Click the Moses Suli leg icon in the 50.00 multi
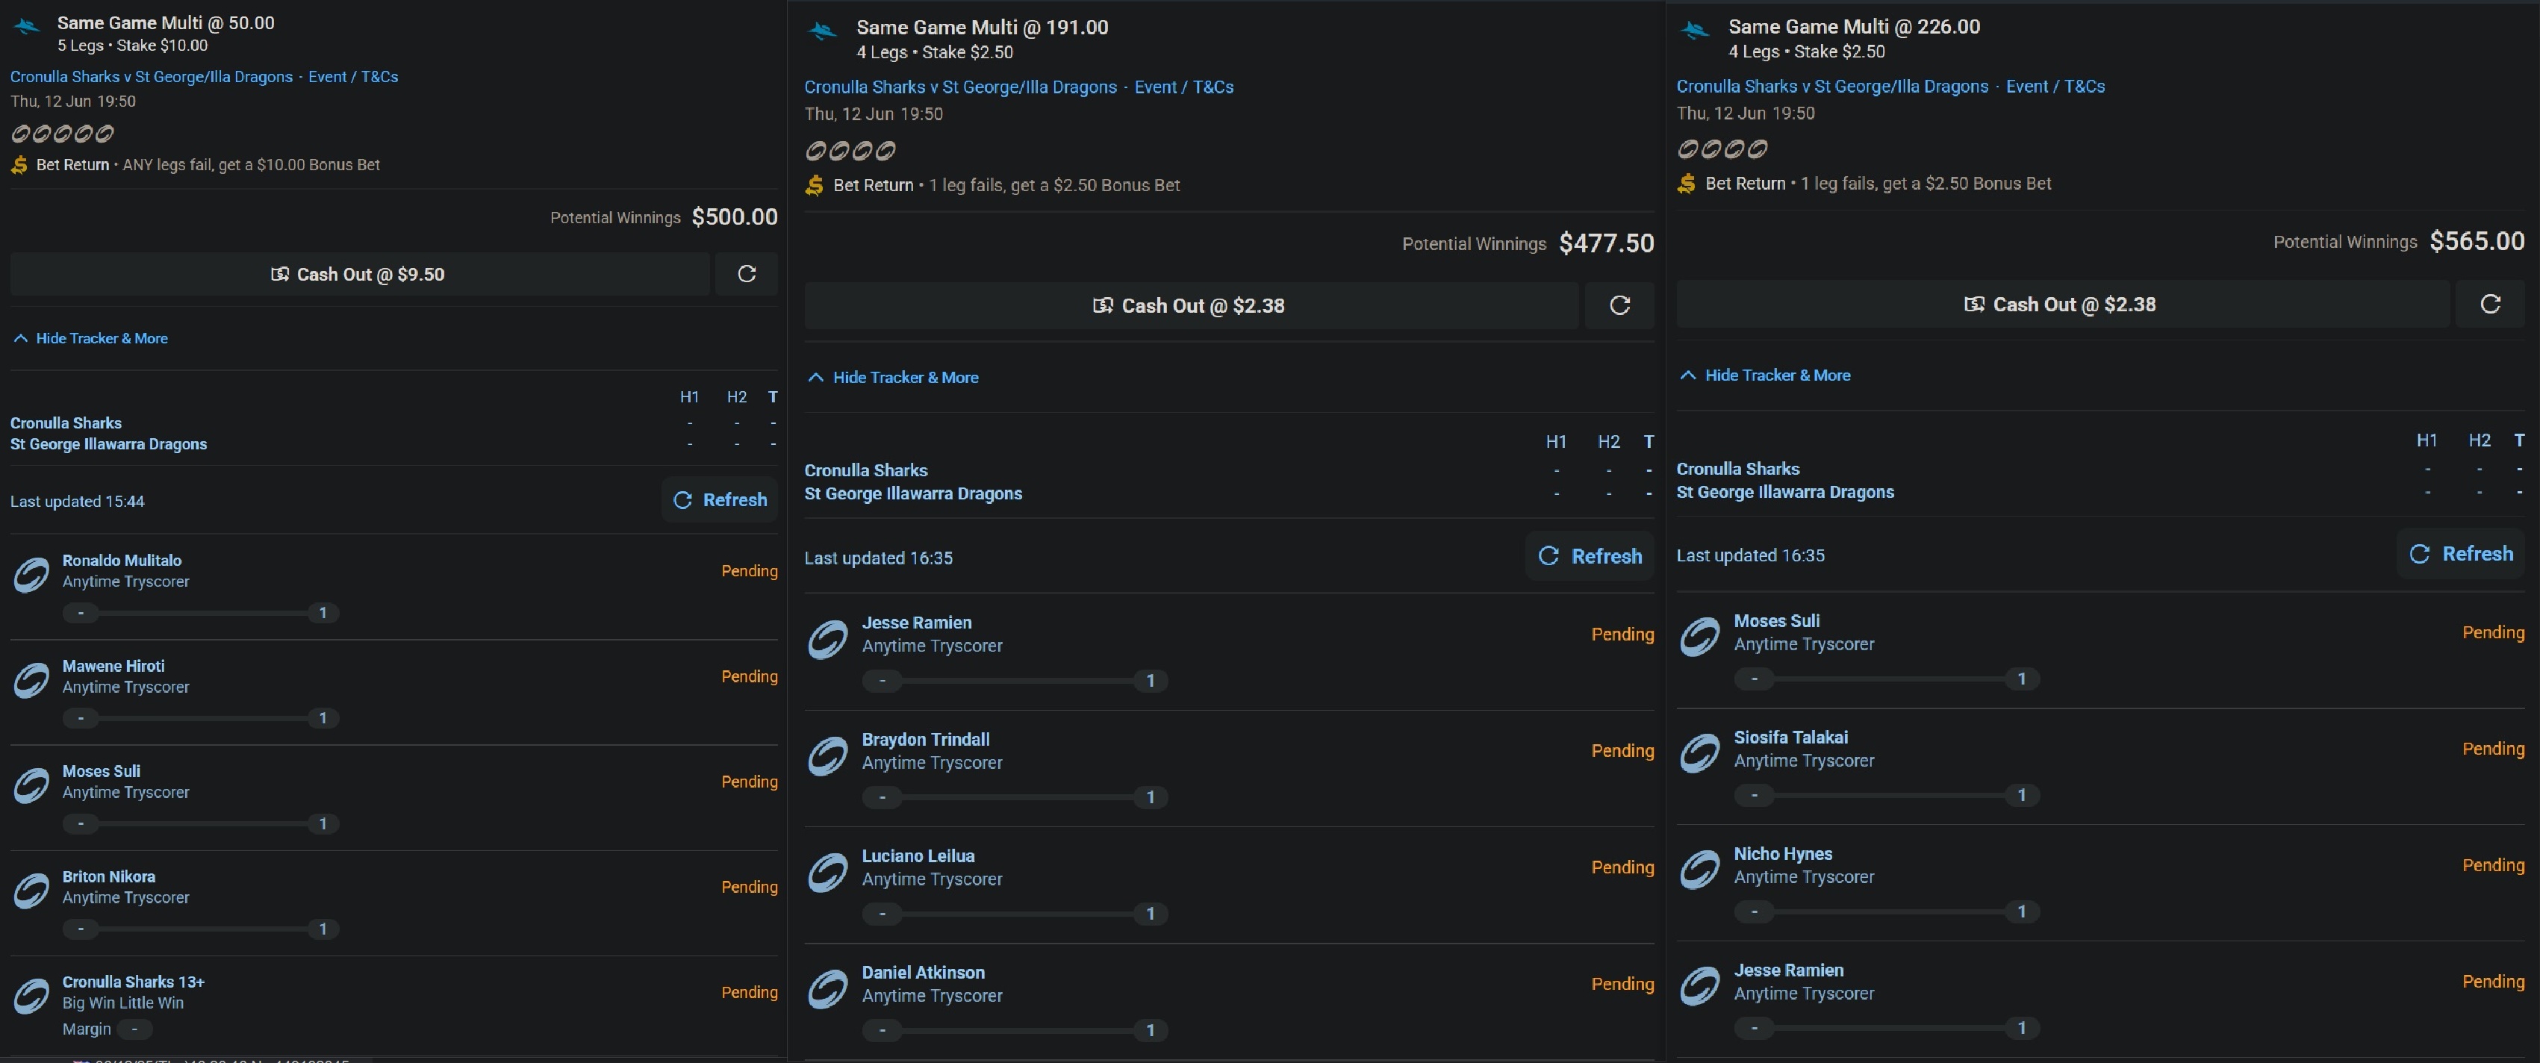Screen dimensions: 2540x1063 pyautogui.click(x=31, y=785)
